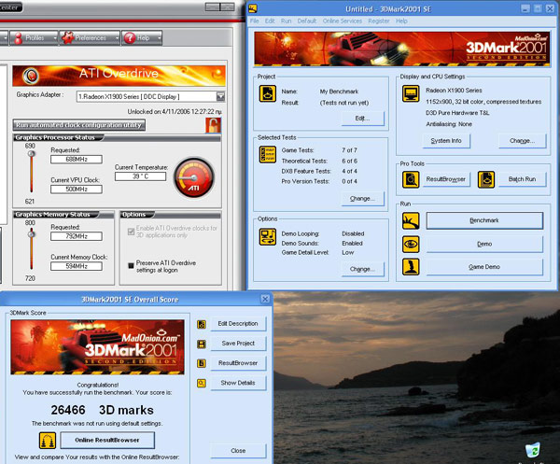Open the Recycle Bin on the desktop
560x464 pixels.
[x=533, y=450]
